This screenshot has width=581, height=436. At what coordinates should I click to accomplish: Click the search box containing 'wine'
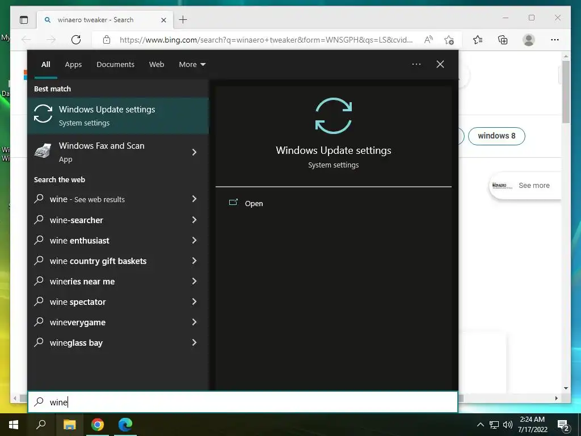coord(243,403)
